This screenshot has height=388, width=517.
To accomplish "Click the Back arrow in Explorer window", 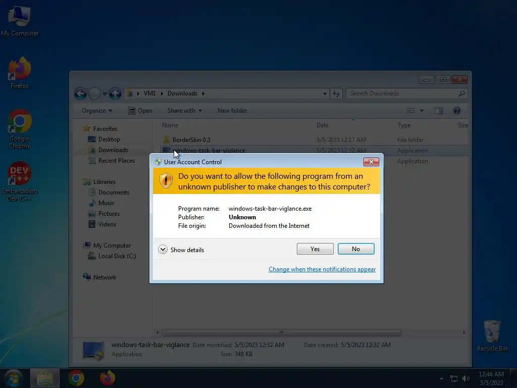I will pos(80,93).
